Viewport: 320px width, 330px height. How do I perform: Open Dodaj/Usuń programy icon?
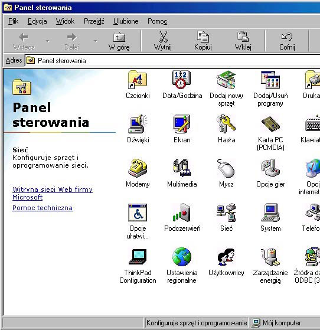click(270, 80)
